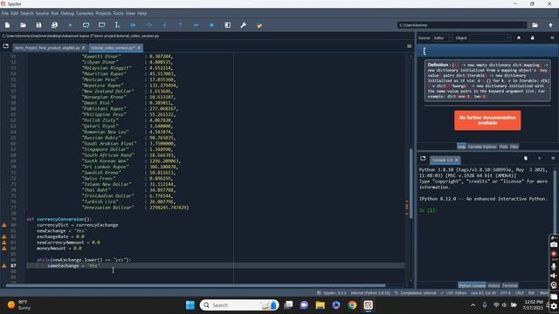Open the Consoles menu

click(x=85, y=13)
